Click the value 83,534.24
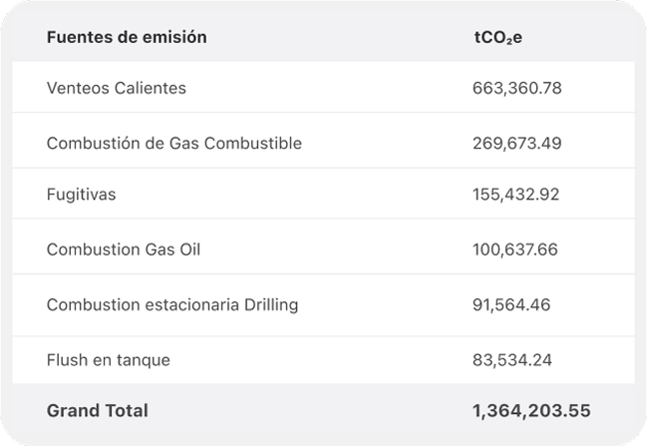The width and height of the screenshot is (647, 446). [x=512, y=359]
